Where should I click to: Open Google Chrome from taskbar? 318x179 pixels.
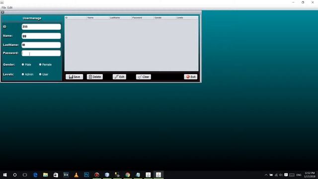pyautogui.click(x=128, y=175)
